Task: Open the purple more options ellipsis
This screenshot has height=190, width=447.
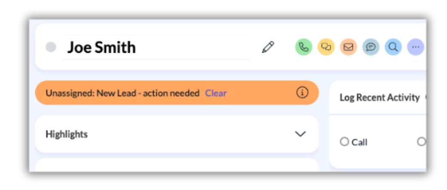Action: tap(416, 47)
